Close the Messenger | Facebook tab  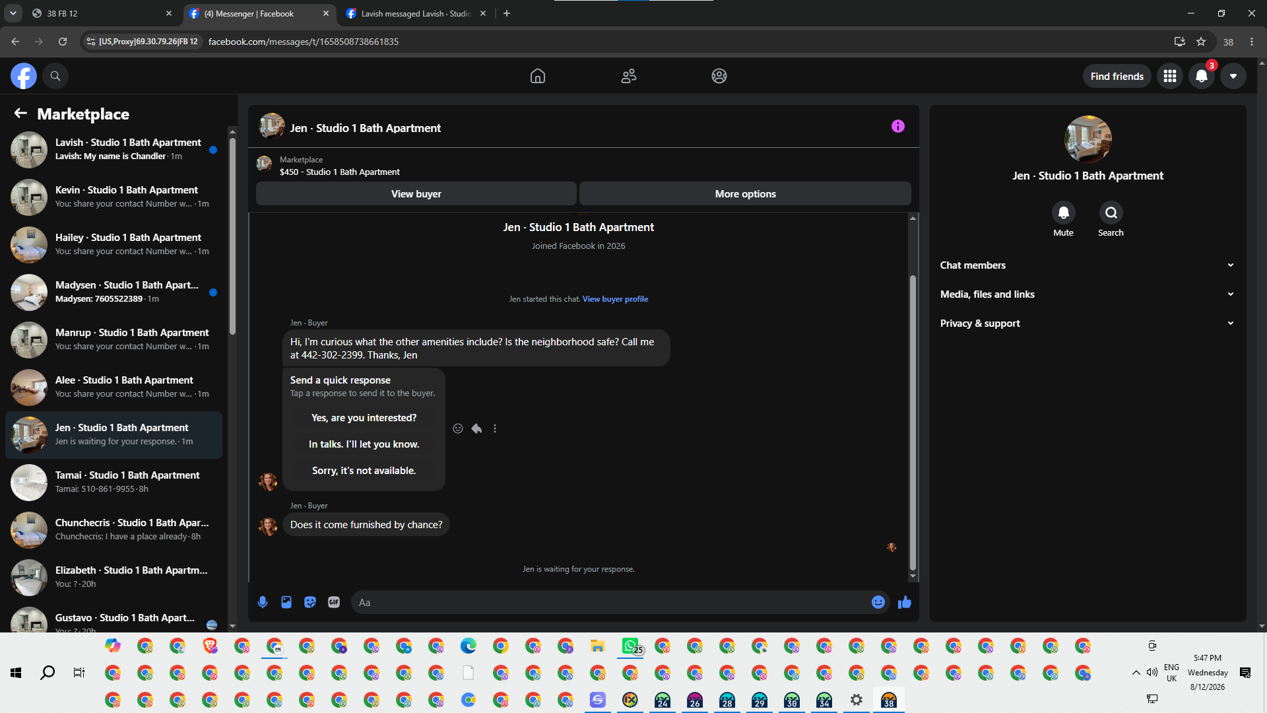point(326,13)
